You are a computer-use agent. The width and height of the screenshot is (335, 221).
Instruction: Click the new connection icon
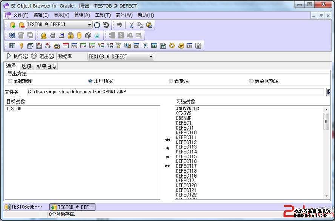pos(13,25)
